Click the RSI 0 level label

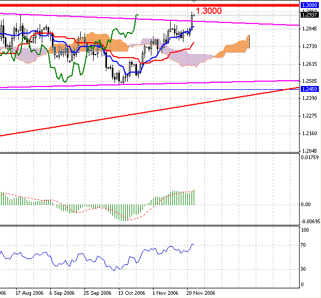(x=302, y=284)
